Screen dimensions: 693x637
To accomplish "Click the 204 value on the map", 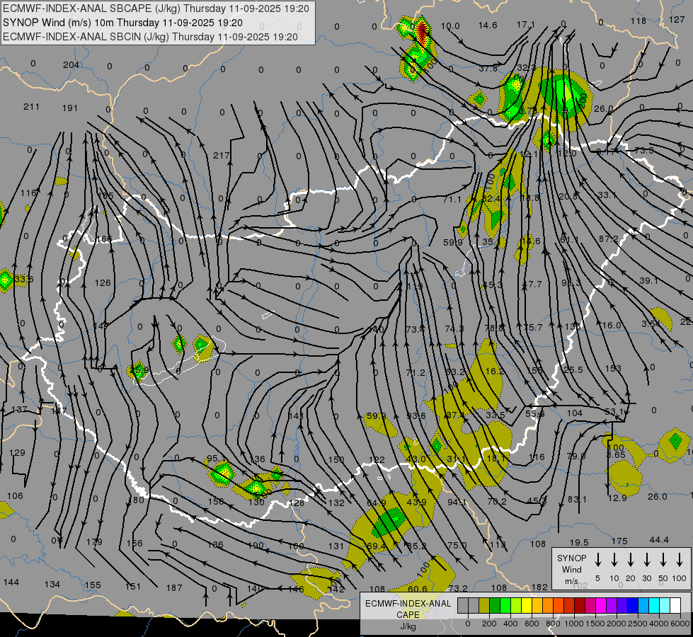I will coord(71,65).
